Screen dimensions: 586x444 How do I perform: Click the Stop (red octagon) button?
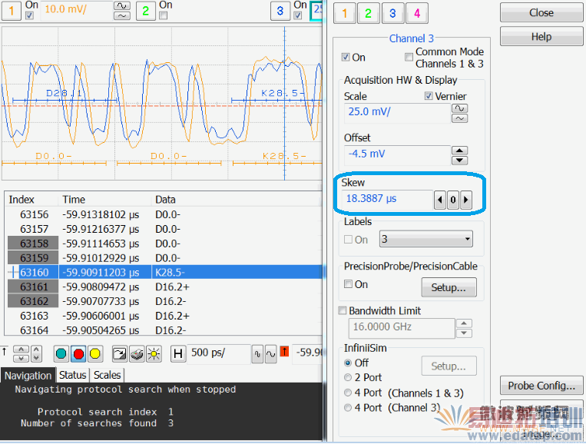pyautogui.click(x=78, y=353)
